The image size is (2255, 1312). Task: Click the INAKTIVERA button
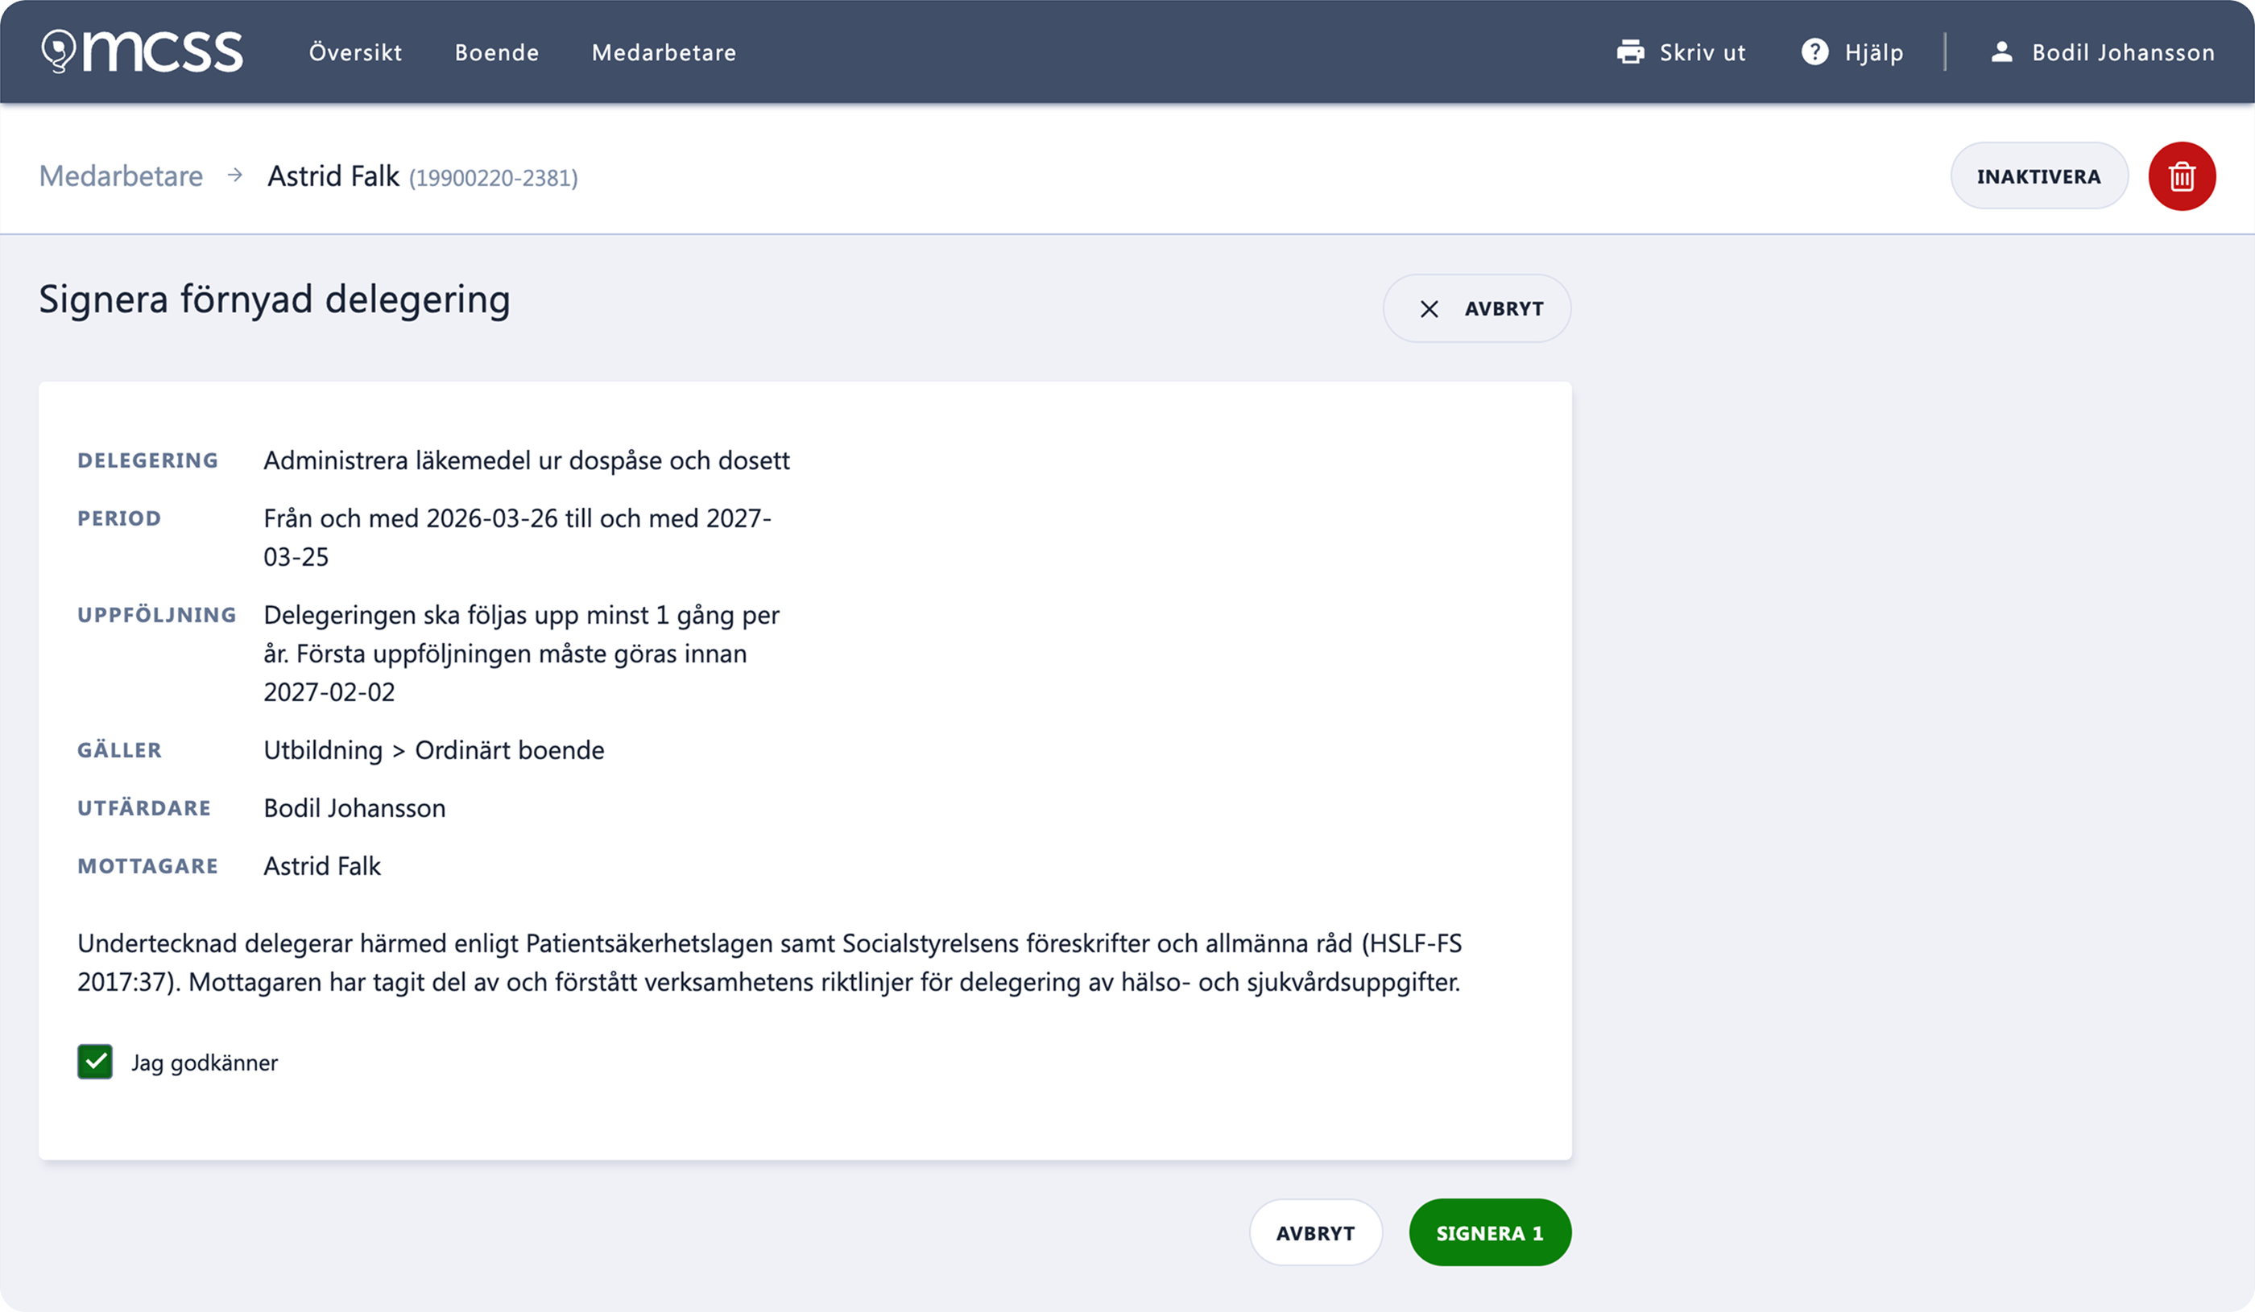coord(2038,176)
